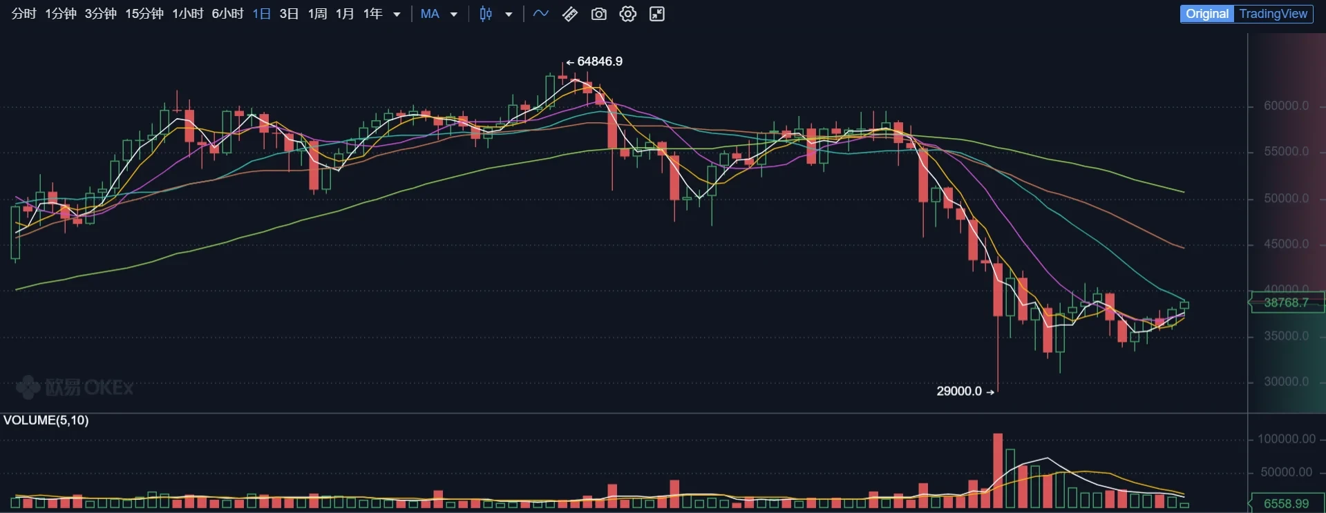
Task: Click the 分时 time-share button
Action: tap(23, 14)
